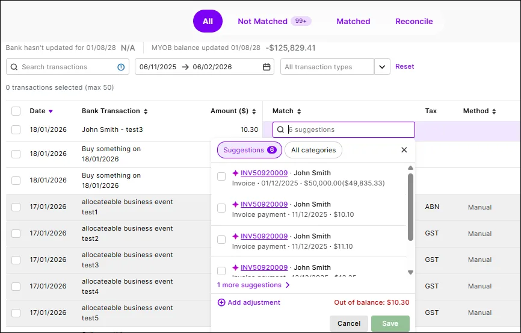Tick the $10.10 invoice payment suggestion checkbox
521x333 pixels.
[x=221, y=208]
